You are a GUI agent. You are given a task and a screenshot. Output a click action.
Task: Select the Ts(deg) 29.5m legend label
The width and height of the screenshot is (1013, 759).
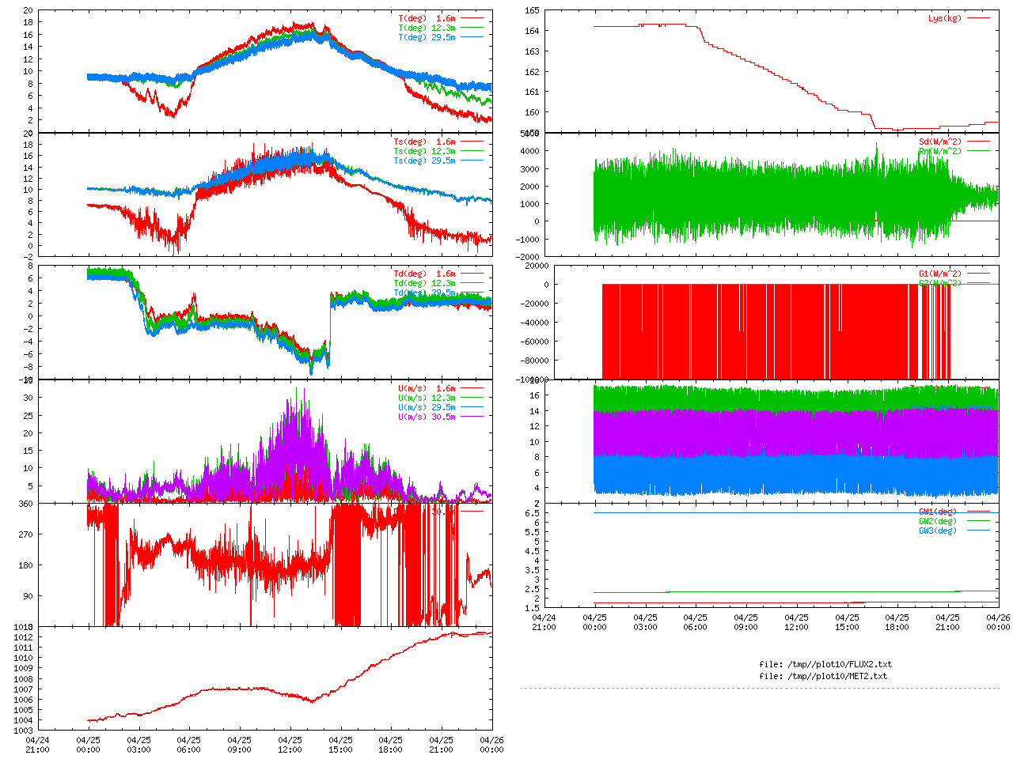point(424,160)
